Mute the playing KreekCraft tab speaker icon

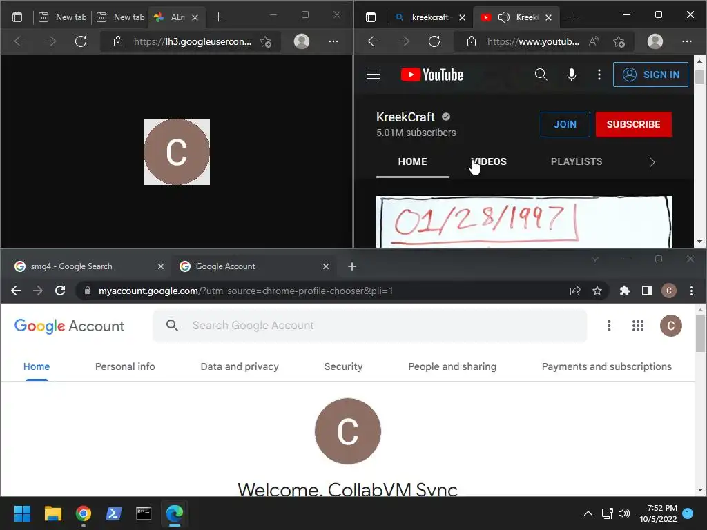pyautogui.click(x=503, y=17)
